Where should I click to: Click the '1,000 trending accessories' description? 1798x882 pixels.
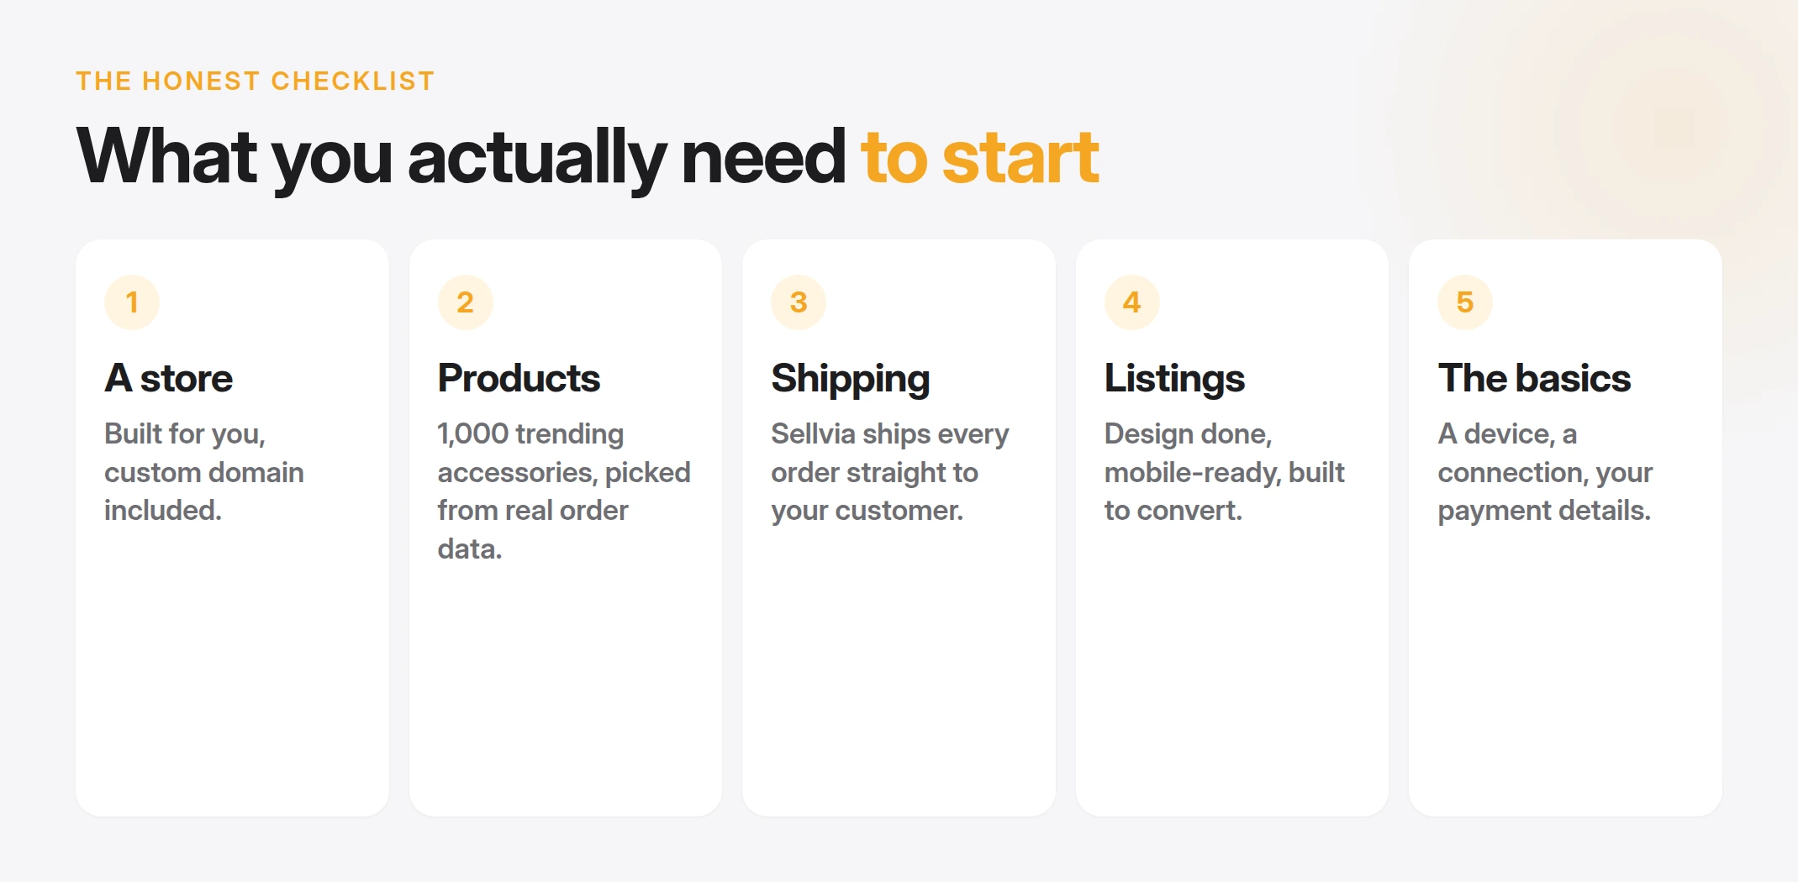click(x=564, y=491)
